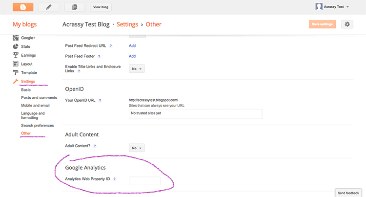Click the Acrassy Test Blog title
366x197 pixels.
[x=86, y=24]
